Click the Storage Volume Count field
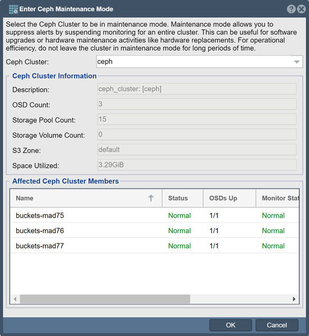Image resolution: width=309 pixels, height=336 pixels. 197,135
